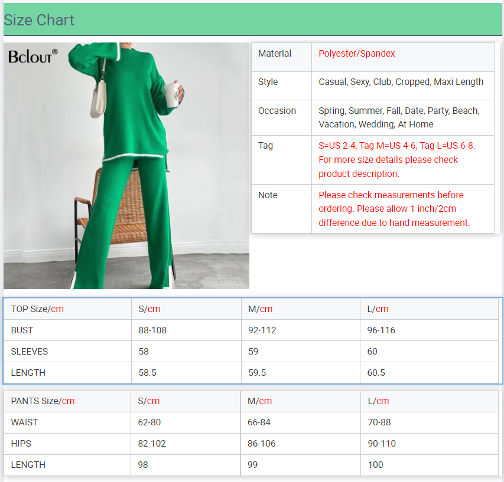Click the Material row label
This screenshot has width=504, height=482.
tap(275, 54)
